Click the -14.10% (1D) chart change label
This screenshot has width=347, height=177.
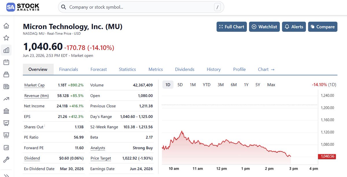[x=324, y=85]
